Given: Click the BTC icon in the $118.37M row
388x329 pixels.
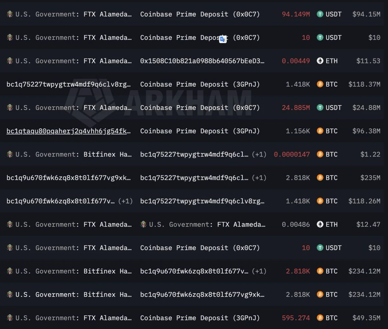Looking at the screenshot, I should [320, 84].
